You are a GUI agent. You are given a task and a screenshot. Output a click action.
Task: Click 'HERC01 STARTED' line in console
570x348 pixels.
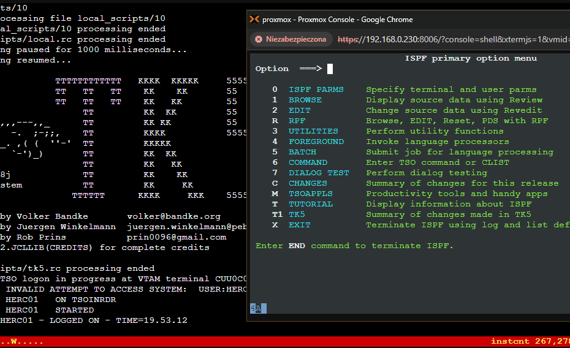point(50,310)
